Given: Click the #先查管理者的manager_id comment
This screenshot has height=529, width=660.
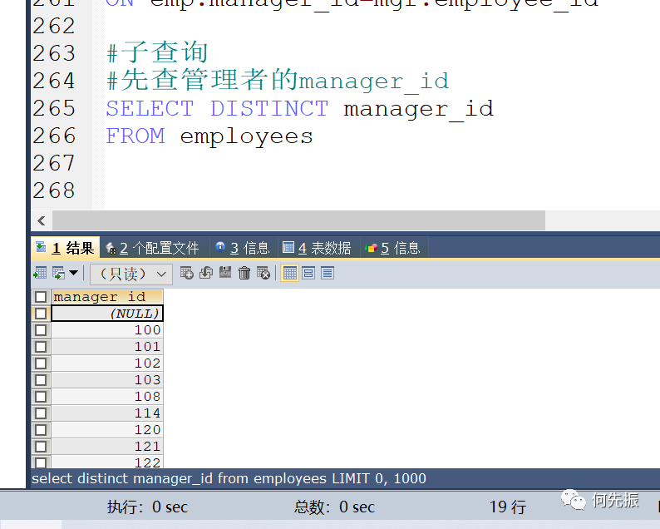Looking at the screenshot, I should [278, 80].
